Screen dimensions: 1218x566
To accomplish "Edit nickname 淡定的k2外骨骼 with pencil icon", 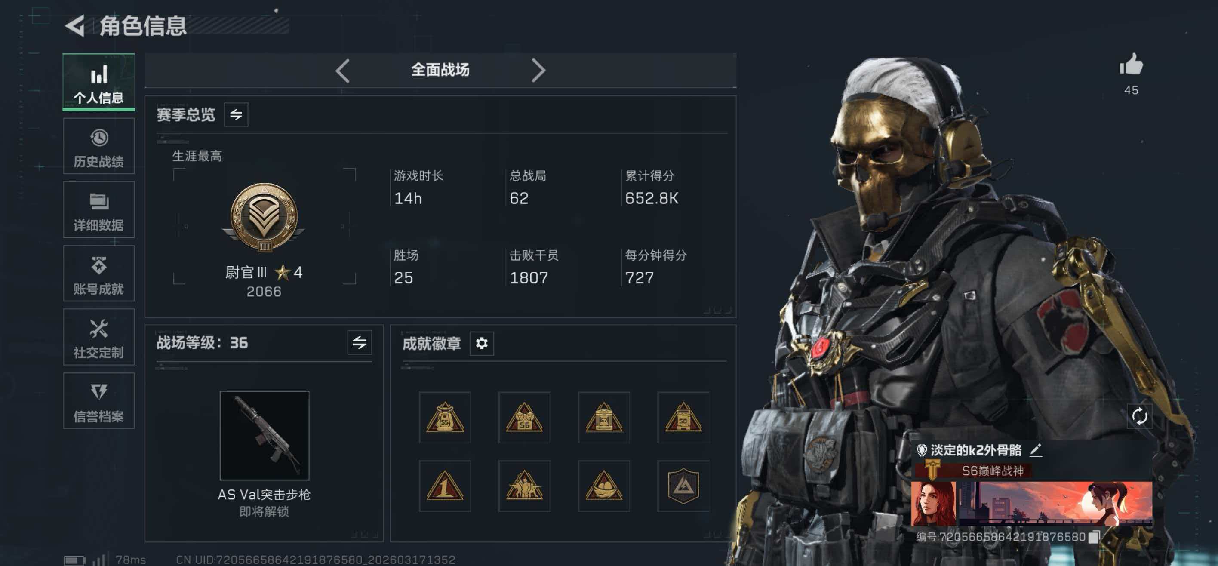I will [1036, 450].
